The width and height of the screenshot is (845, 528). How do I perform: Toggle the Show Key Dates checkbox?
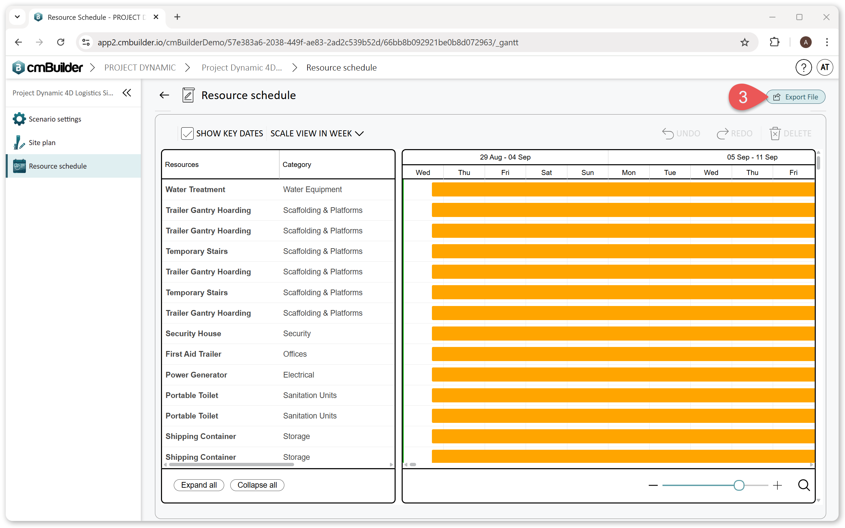tap(187, 133)
